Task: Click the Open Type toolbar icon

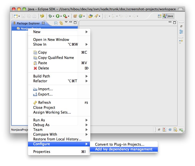Action: pyautogui.click(x=91, y=16)
